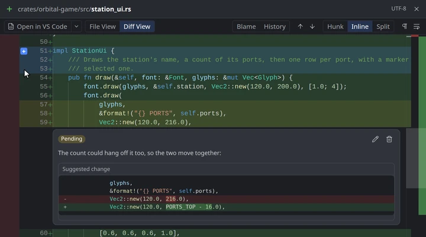The height and width of the screenshot is (237, 426).
Task: Jump to previous change with up arrow
Action: [x=300, y=27]
